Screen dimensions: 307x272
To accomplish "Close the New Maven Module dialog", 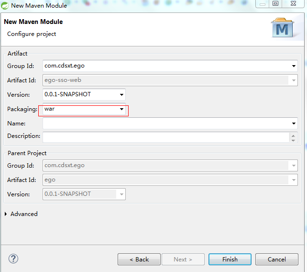I will (293, 3).
